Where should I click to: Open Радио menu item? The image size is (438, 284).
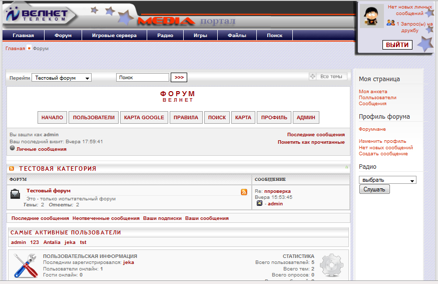tap(165, 36)
